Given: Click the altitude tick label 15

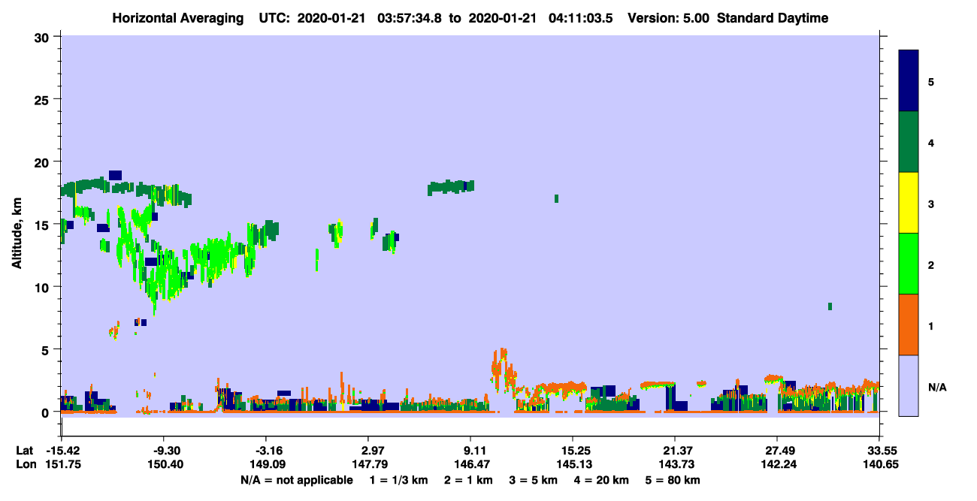Looking at the screenshot, I should tap(44, 225).
